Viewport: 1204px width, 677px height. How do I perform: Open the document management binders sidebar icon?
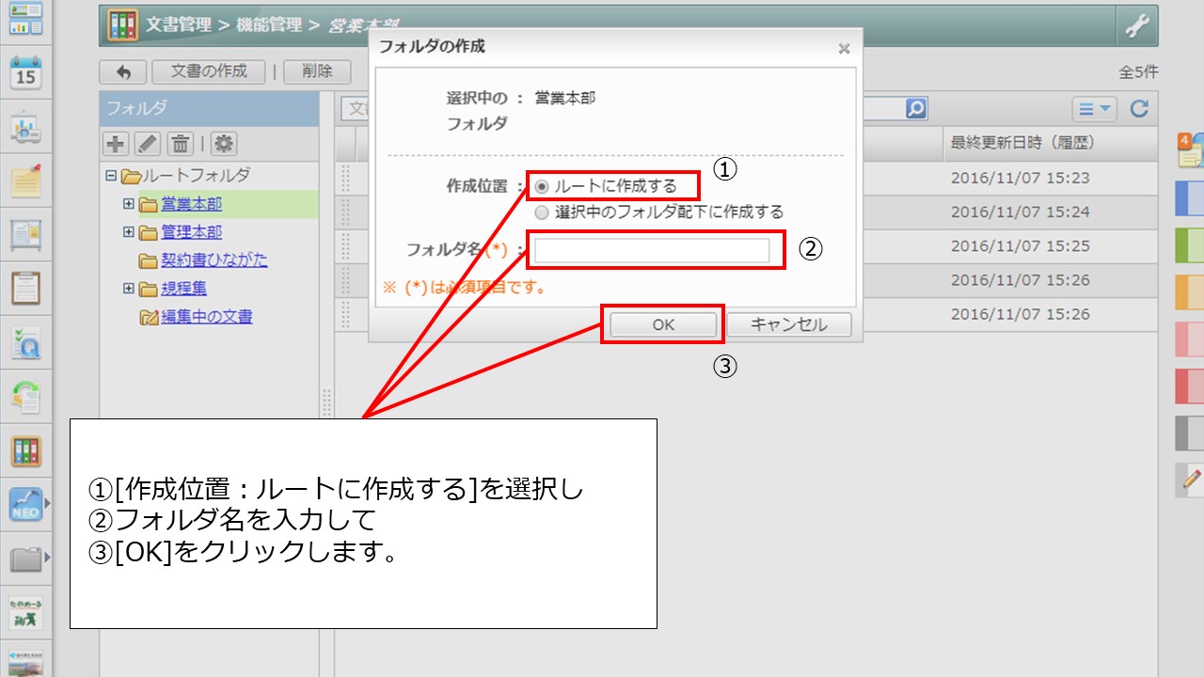[25, 451]
